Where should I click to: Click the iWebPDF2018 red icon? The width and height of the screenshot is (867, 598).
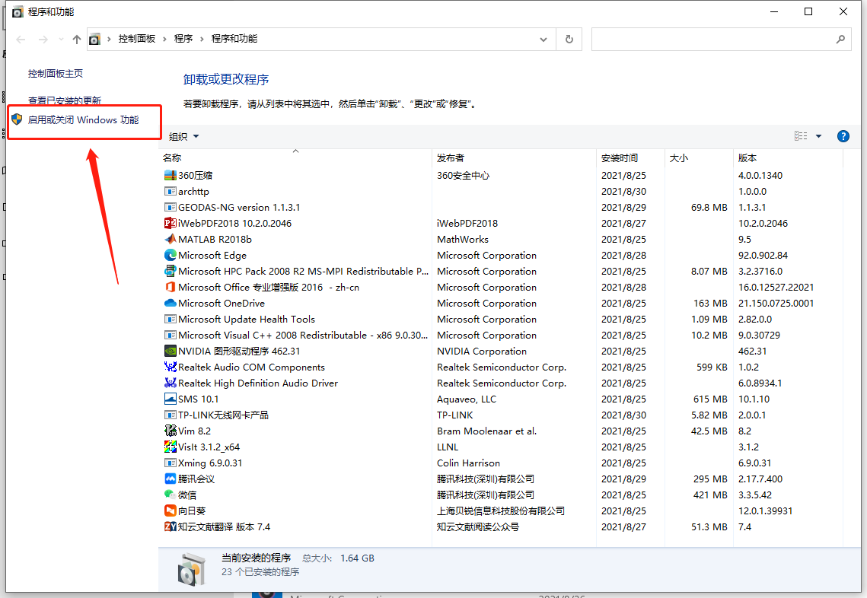pos(171,223)
